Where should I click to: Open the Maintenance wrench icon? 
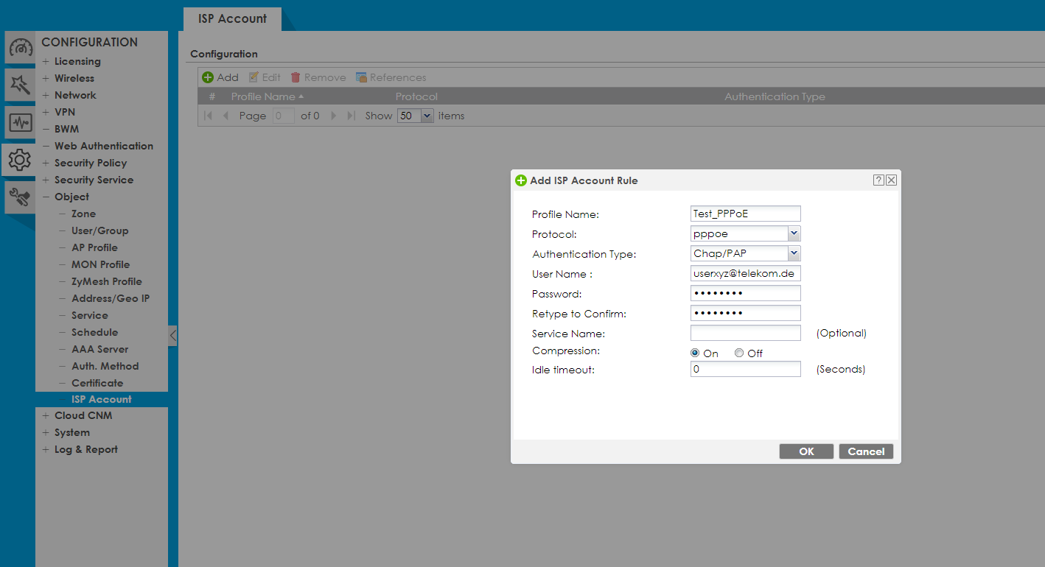[19, 197]
